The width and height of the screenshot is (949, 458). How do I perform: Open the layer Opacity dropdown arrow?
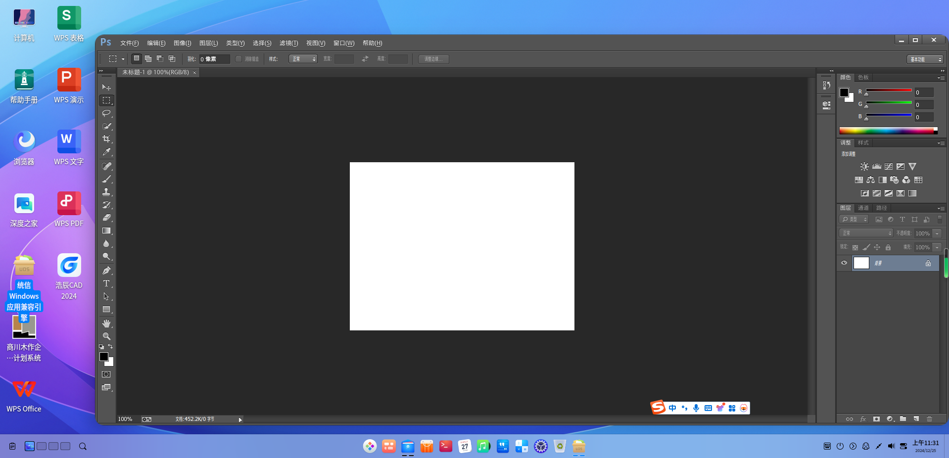click(x=937, y=233)
